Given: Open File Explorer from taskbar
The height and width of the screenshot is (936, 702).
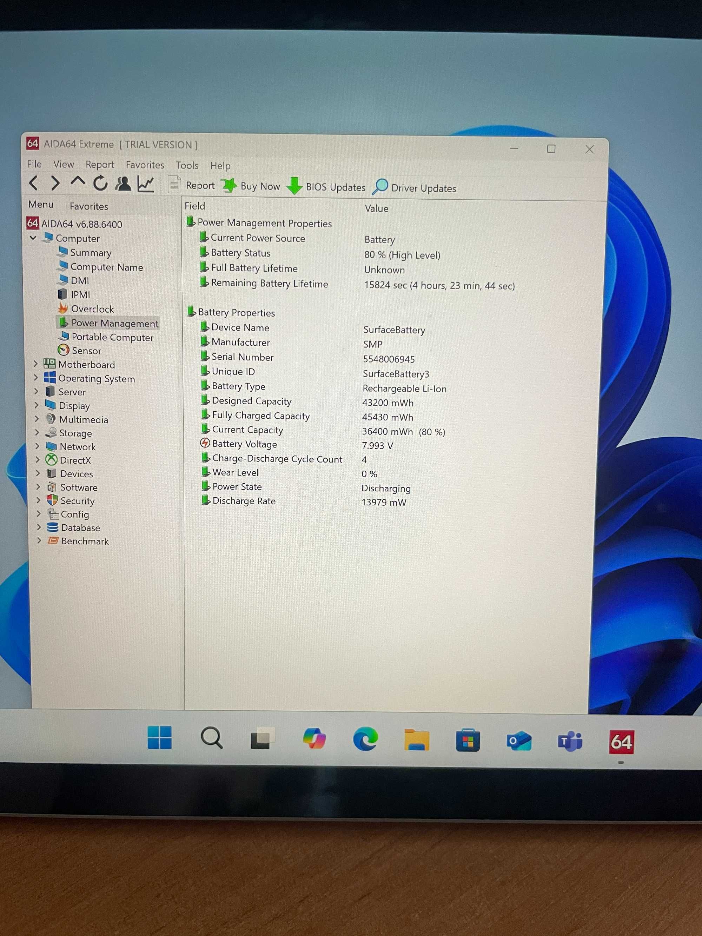Looking at the screenshot, I should click(417, 740).
